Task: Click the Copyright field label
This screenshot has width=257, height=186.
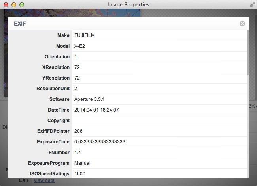Action: (59, 121)
